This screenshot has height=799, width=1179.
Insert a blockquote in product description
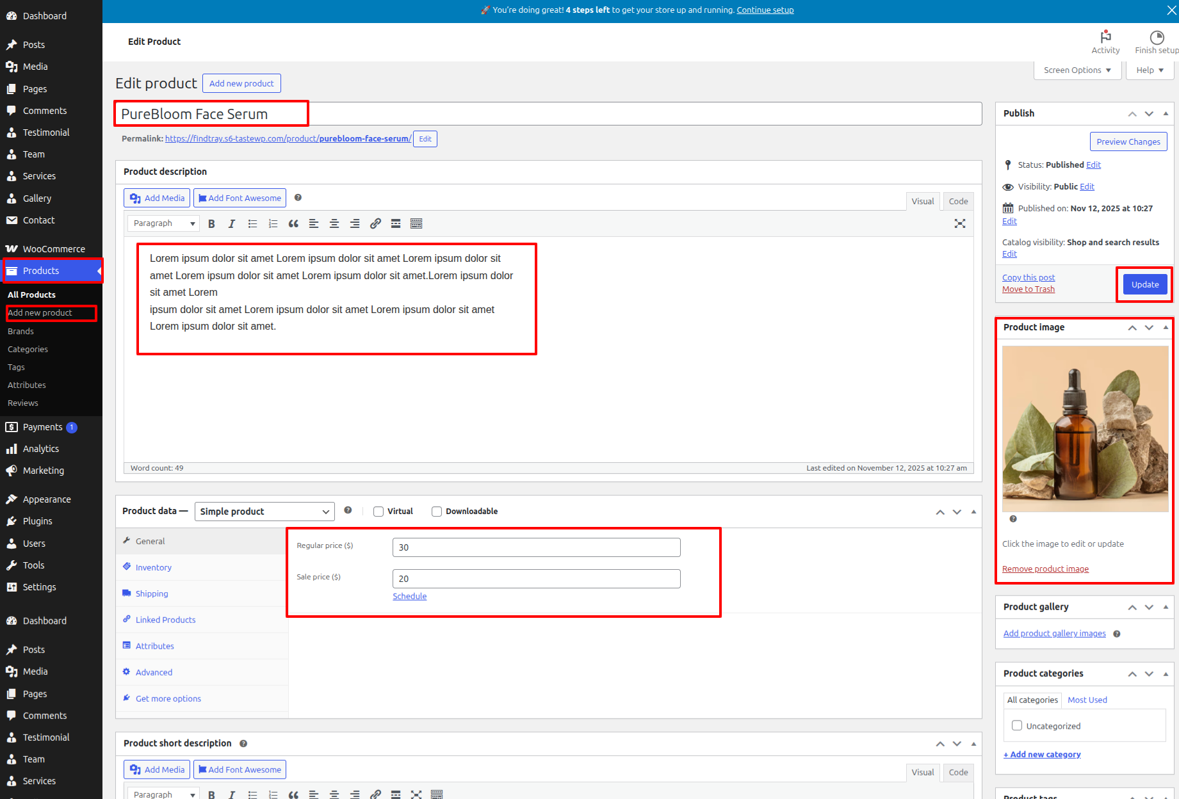tap(293, 223)
